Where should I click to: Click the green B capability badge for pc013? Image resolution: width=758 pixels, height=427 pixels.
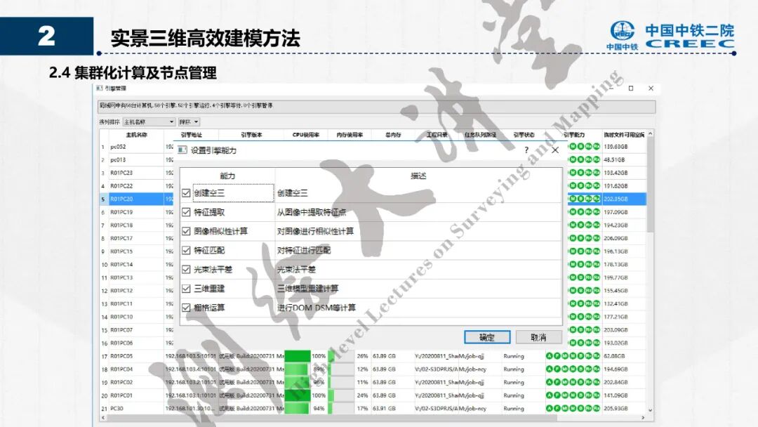click(x=580, y=159)
